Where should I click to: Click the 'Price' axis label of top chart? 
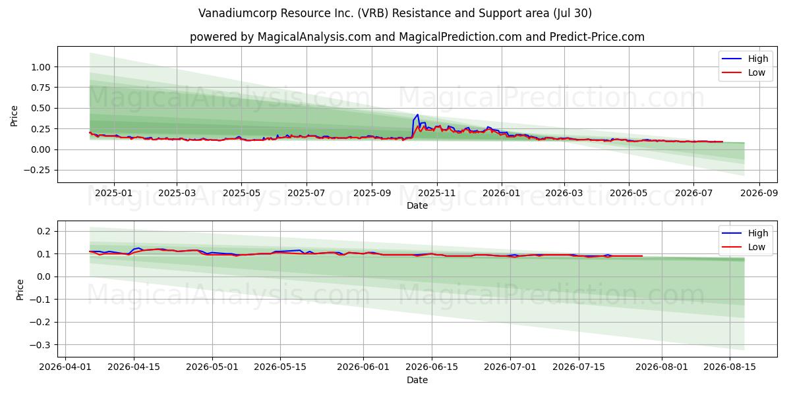(x=15, y=115)
